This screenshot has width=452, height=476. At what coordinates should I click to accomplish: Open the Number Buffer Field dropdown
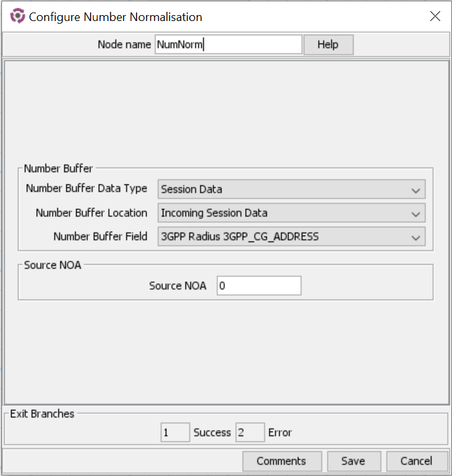tap(291, 236)
